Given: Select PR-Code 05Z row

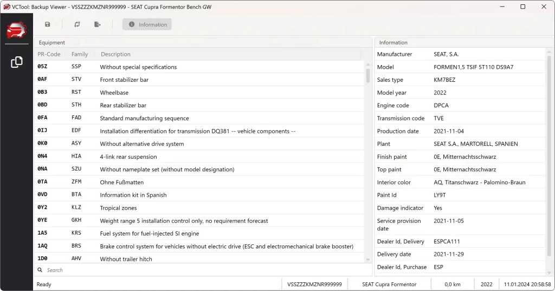Looking at the screenshot, I should point(199,67).
